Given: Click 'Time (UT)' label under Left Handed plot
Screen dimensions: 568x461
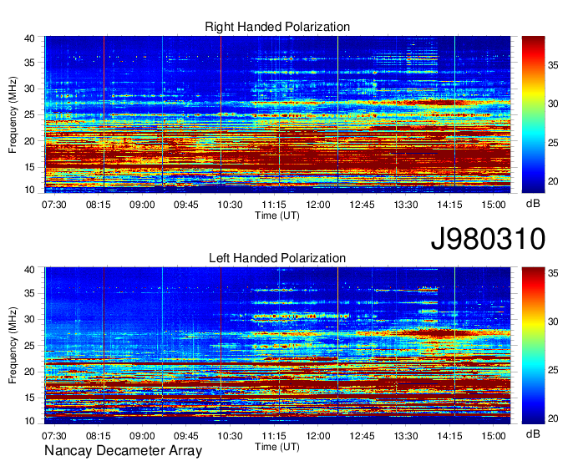Looking at the screenshot, I should (x=277, y=447).
